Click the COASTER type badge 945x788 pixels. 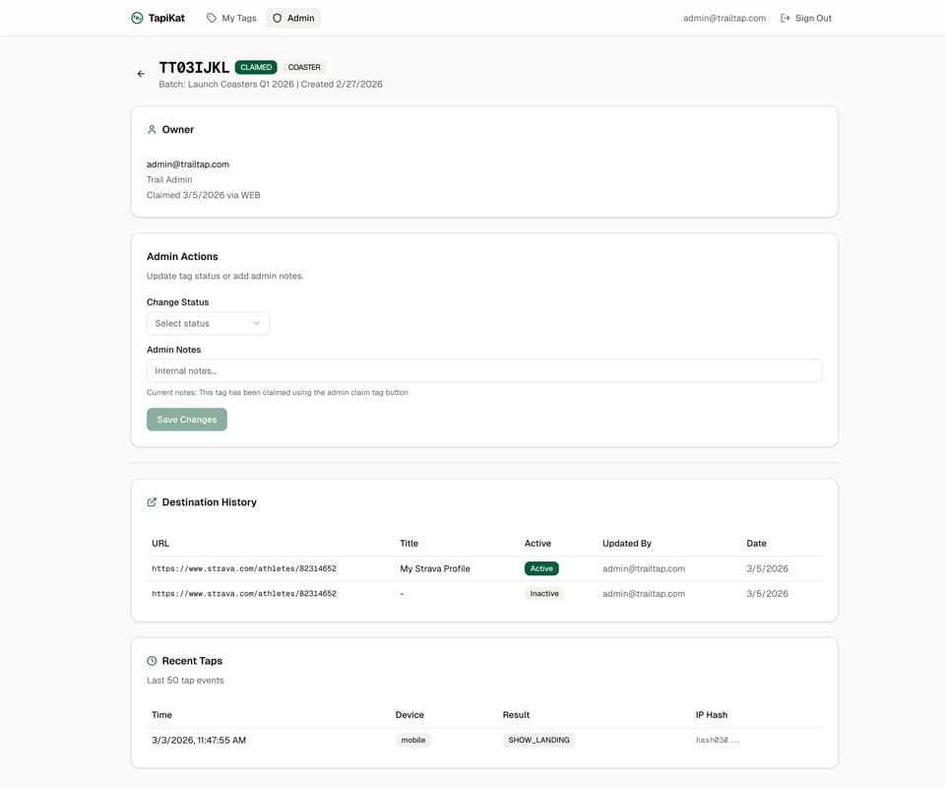tap(304, 67)
